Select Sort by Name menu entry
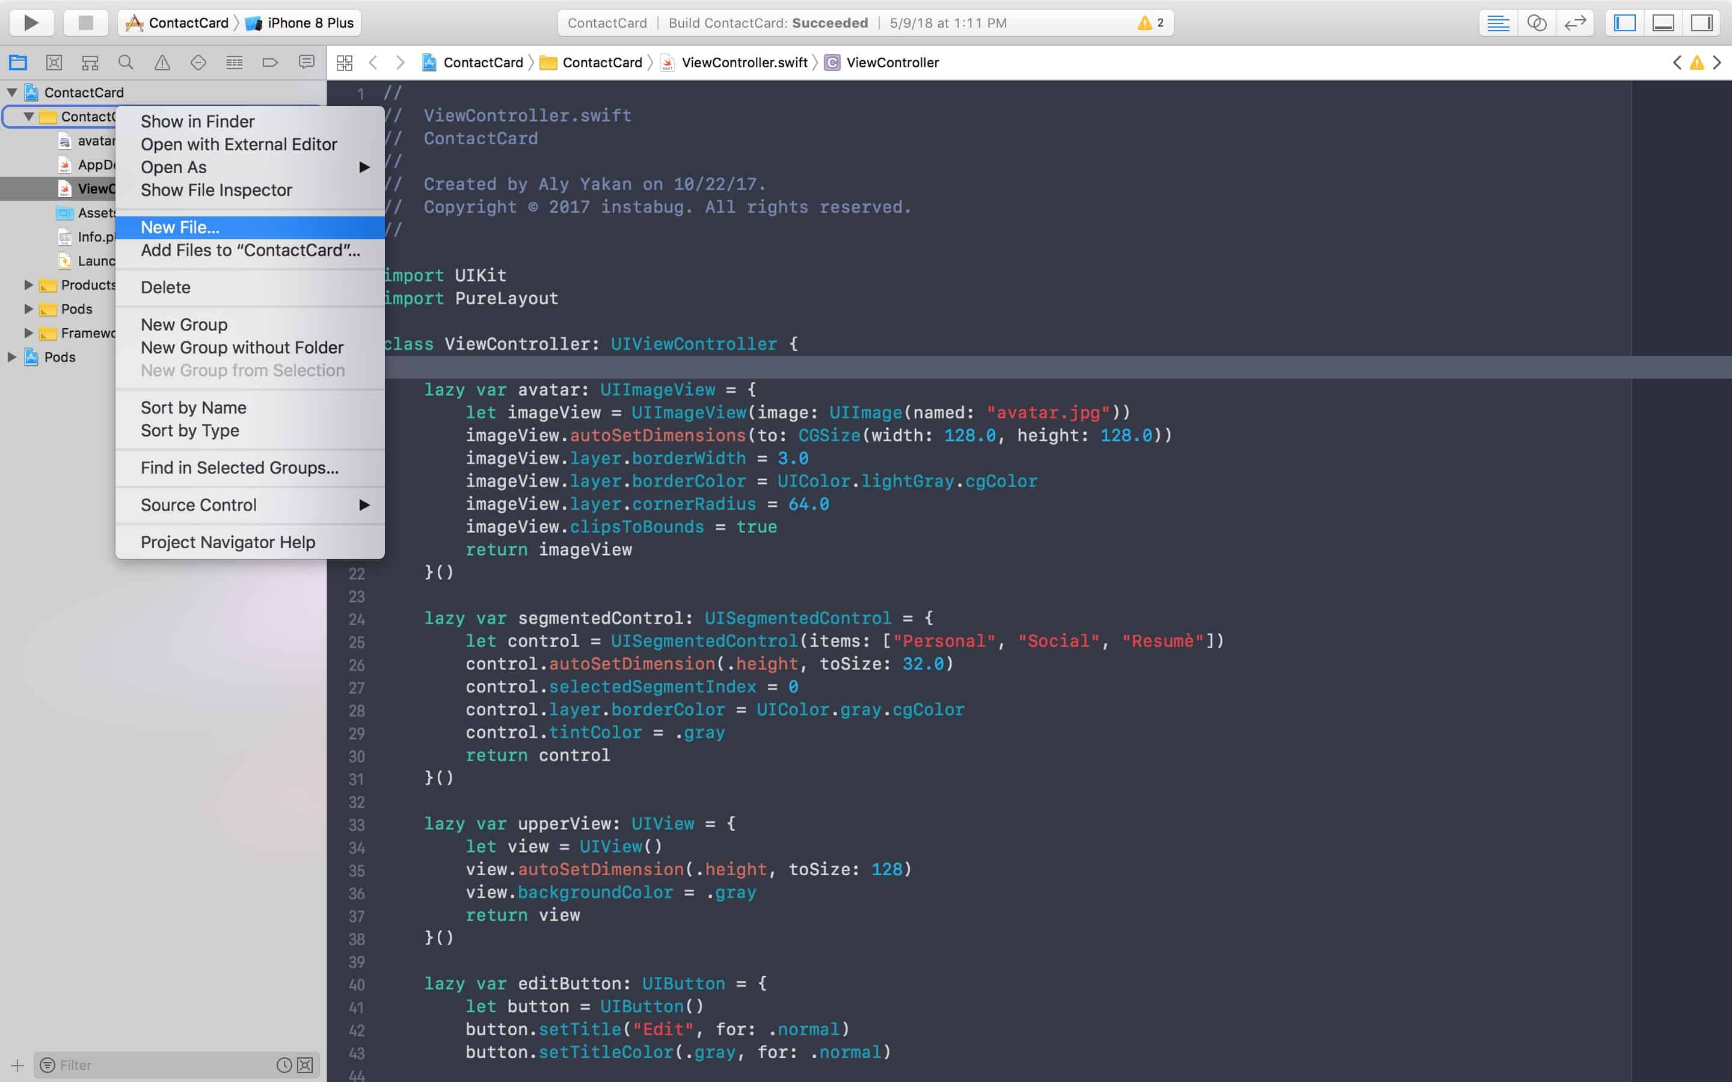Image resolution: width=1732 pixels, height=1082 pixels. point(193,407)
